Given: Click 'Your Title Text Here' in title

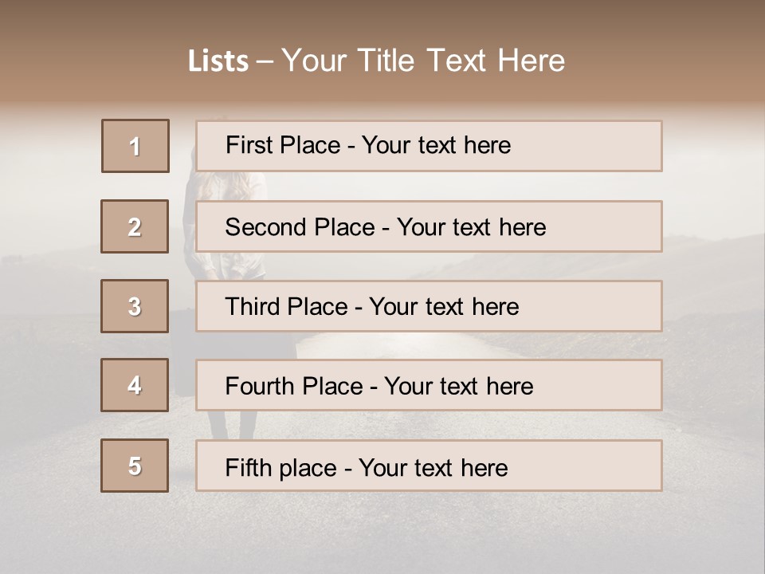Looking at the screenshot, I should (423, 61).
